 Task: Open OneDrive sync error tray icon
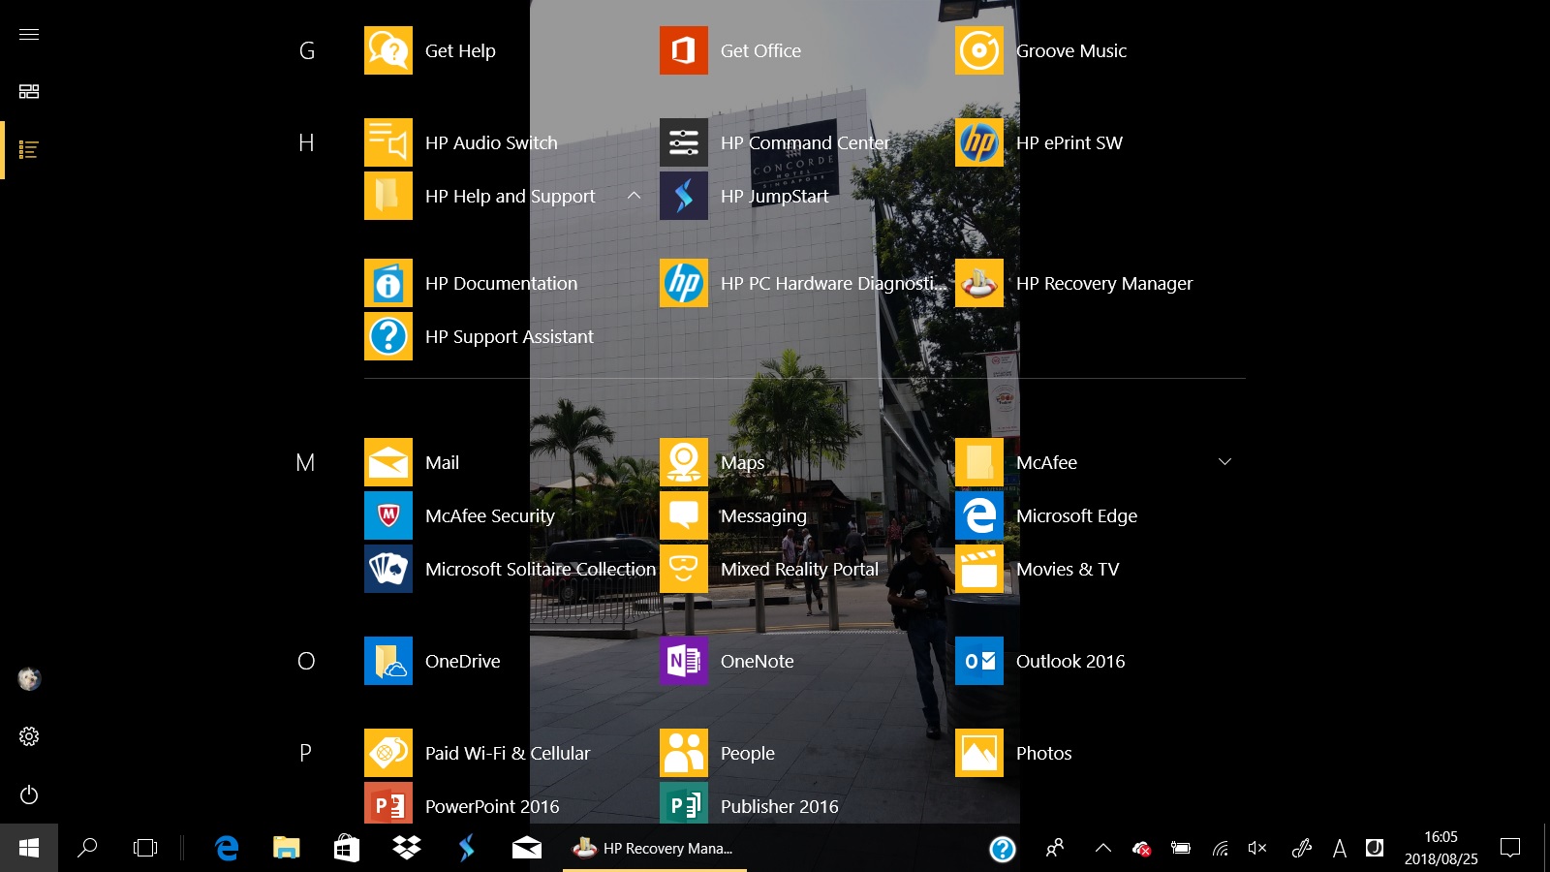(1141, 848)
